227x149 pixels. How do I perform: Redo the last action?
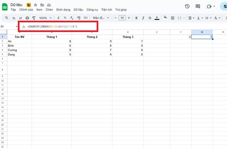coord(20,18)
